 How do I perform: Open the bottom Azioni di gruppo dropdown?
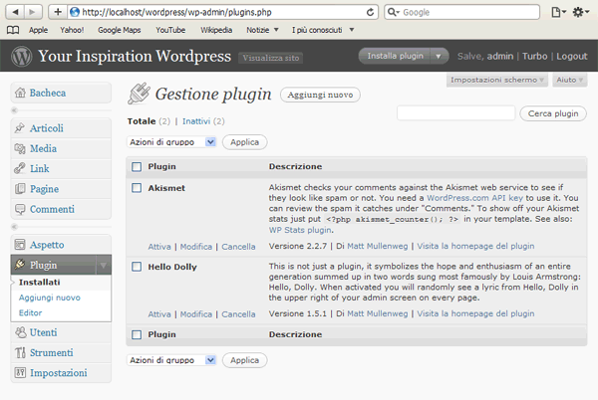(171, 360)
